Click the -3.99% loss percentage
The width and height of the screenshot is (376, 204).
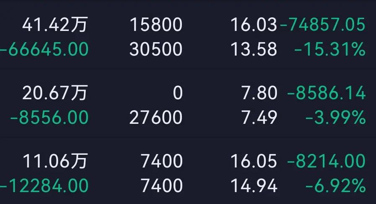coord(335,118)
